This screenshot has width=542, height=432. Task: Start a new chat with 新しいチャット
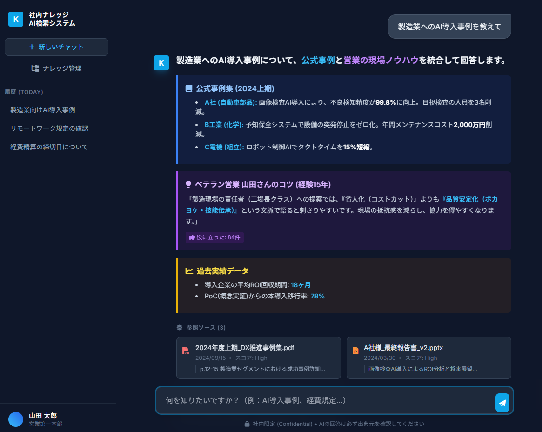tap(56, 47)
